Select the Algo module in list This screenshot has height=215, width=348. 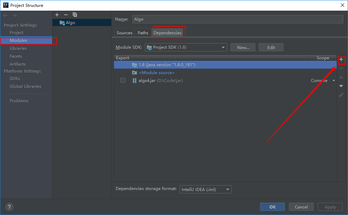(x=70, y=23)
